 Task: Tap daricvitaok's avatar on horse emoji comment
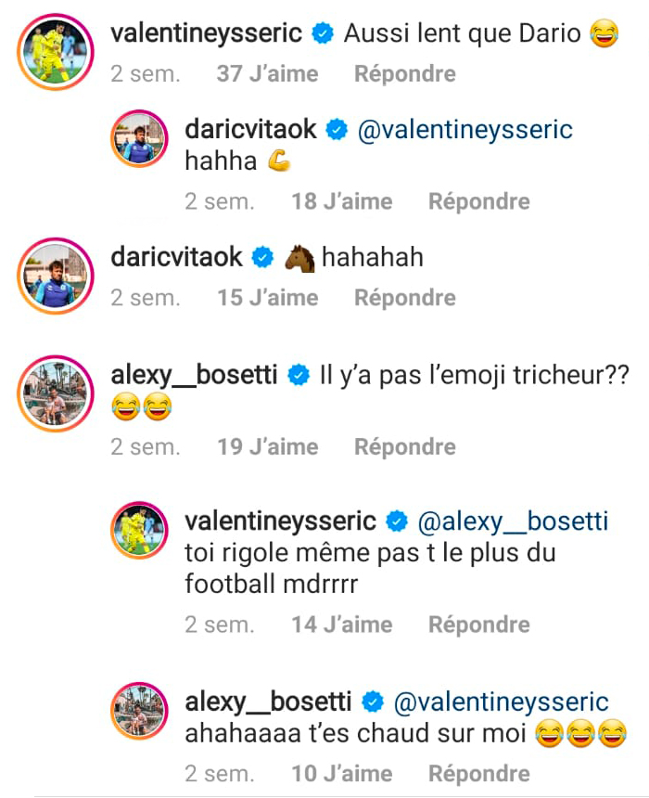click(57, 276)
